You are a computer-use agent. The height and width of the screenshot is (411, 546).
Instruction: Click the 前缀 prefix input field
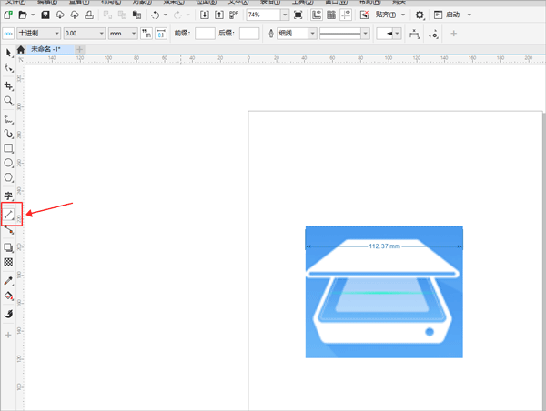tap(205, 34)
